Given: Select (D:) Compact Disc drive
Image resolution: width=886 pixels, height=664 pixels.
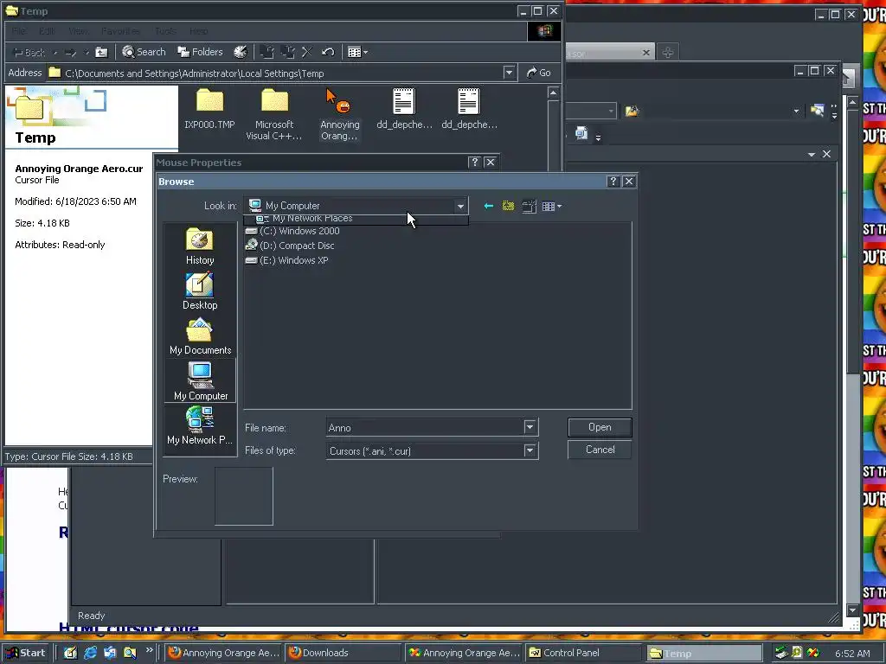Looking at the screenshot, I should pyautogui.click(x=291, y=246).
